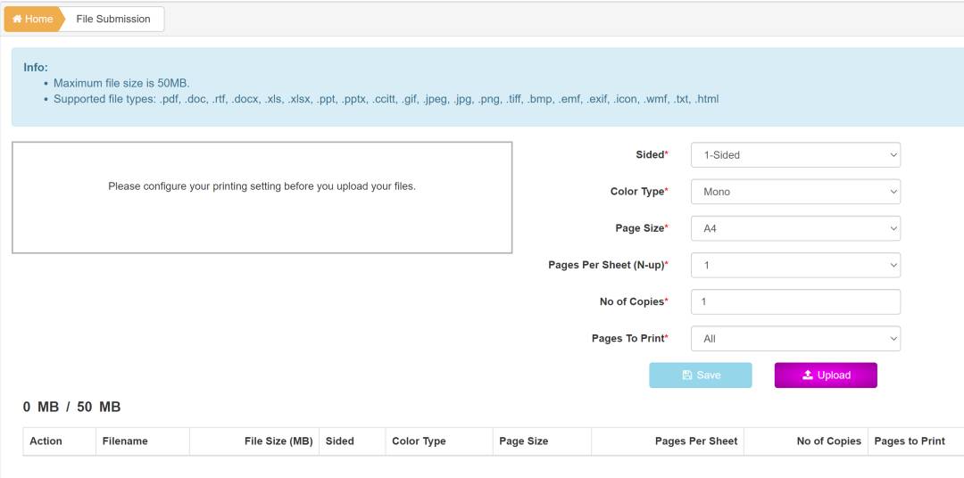Click the No of Copies field

795,301
